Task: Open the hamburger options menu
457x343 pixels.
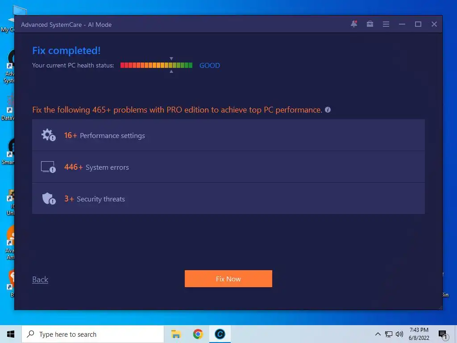Action: (386, 24)
